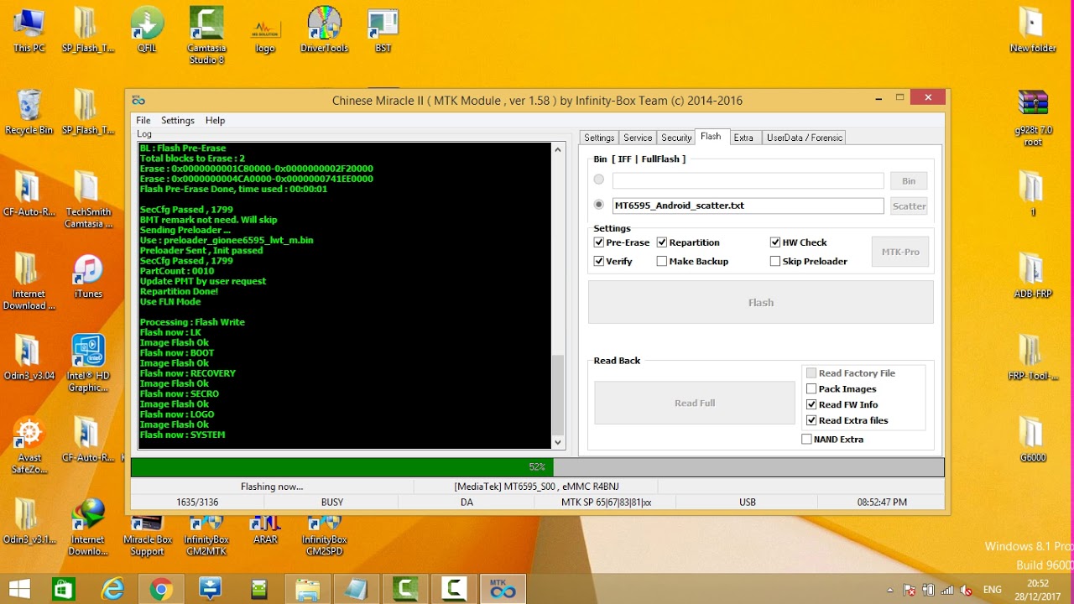Enable the Skip Preloader checkbox

tap(775, 261)
